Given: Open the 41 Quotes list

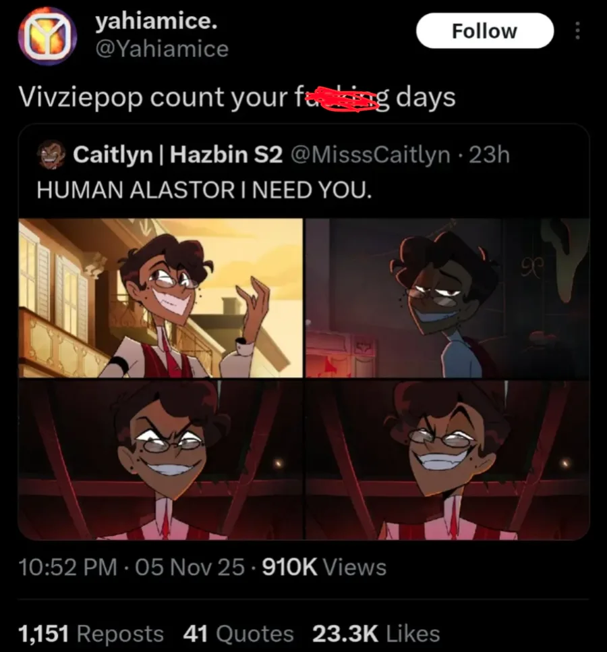Looking at the screenshot, I should point(238,634).
